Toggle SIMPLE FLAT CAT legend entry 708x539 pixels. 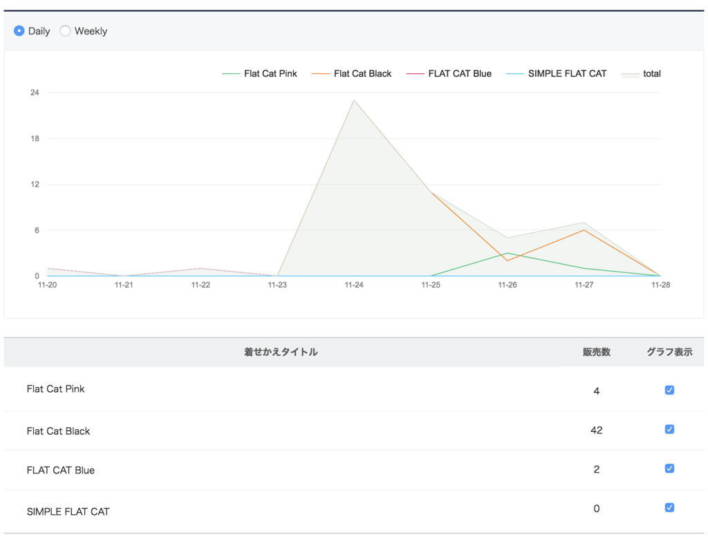[x=557, y=73]
